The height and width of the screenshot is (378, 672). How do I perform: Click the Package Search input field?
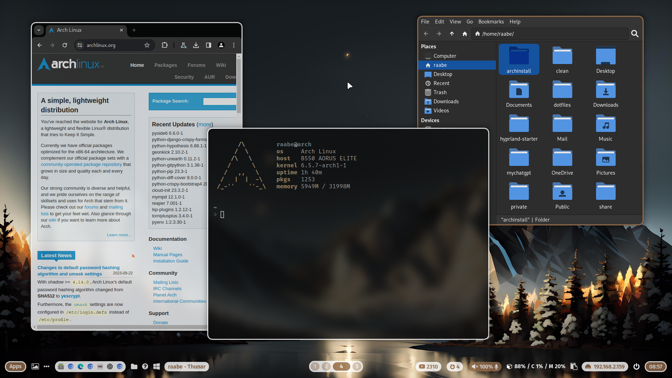click(x=221, y=100)
